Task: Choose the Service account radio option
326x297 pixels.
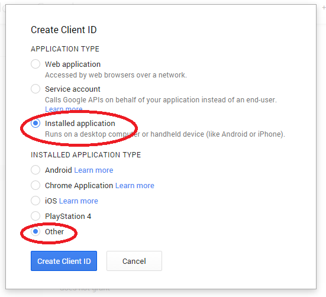Action: [x=35, y=89]
